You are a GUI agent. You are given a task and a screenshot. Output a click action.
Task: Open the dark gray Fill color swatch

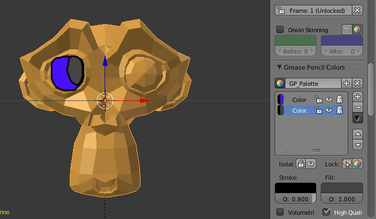[342, 188]
